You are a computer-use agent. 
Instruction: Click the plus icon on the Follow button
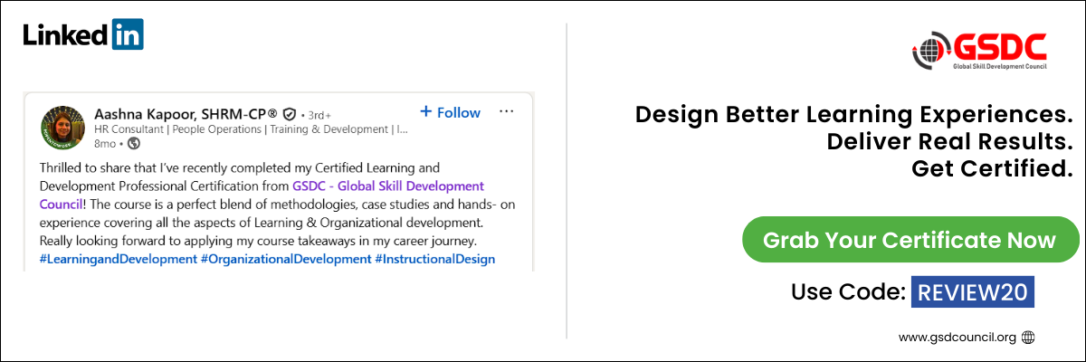tap(426, 112)
